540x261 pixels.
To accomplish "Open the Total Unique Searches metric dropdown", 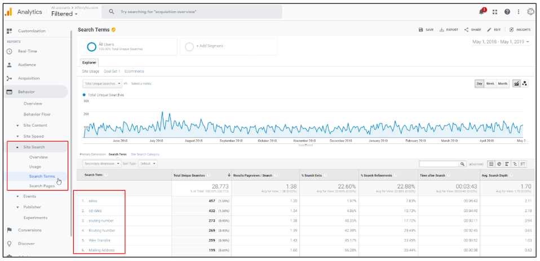I will coord(103,84).
